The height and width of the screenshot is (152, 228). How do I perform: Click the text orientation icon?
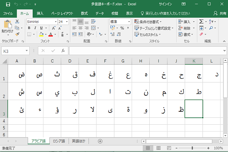click(89, 34)
